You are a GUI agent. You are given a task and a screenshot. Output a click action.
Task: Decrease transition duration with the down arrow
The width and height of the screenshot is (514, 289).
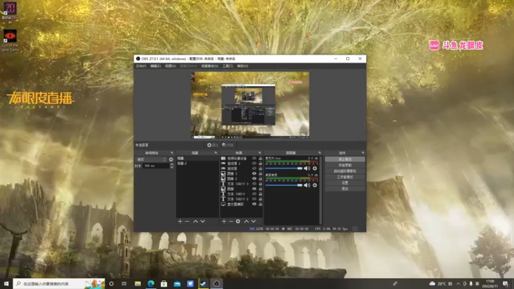[172, 167]
